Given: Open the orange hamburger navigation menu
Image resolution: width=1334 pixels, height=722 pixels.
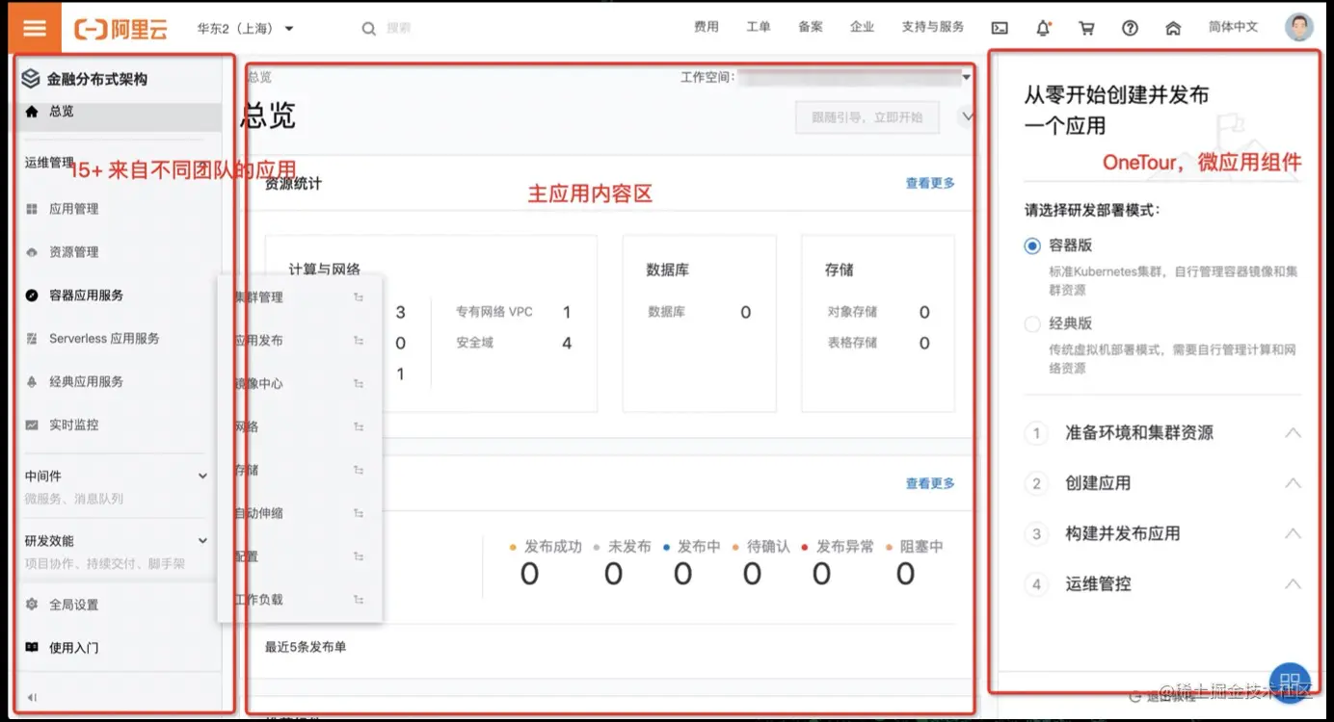Looking at the screenshot, I should tap(35, 27).
